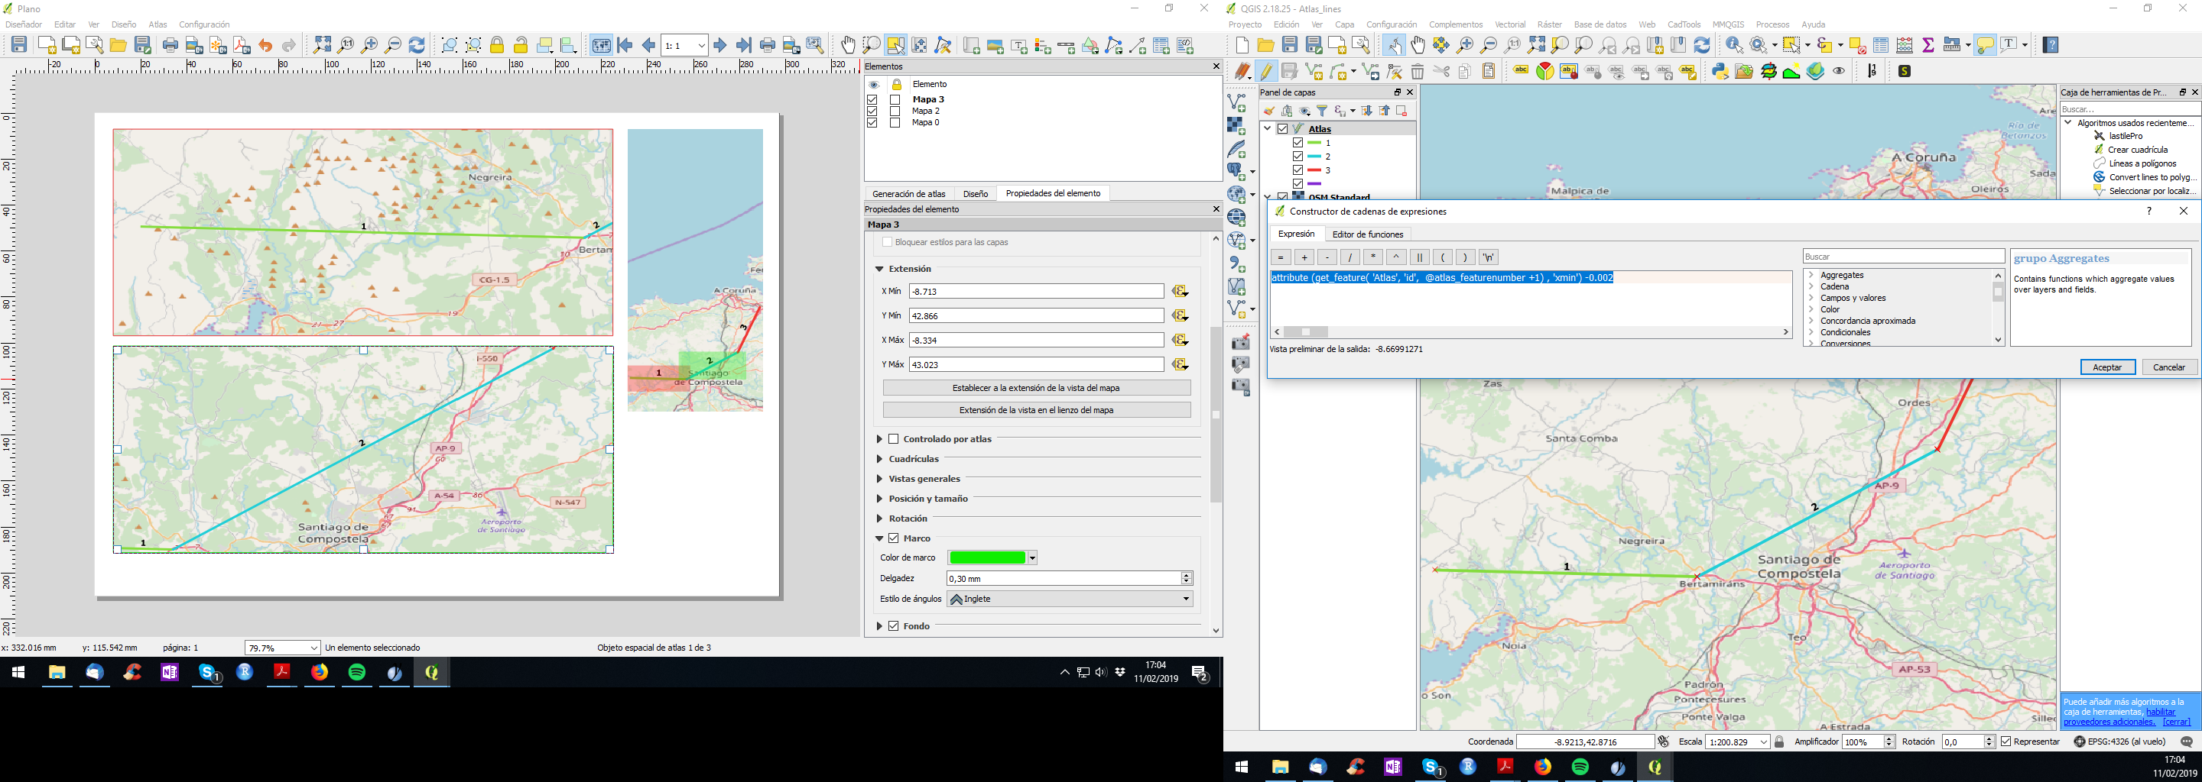Click the X Mín value field
Screen dimensions: 2202x782
click(1036, 292)
